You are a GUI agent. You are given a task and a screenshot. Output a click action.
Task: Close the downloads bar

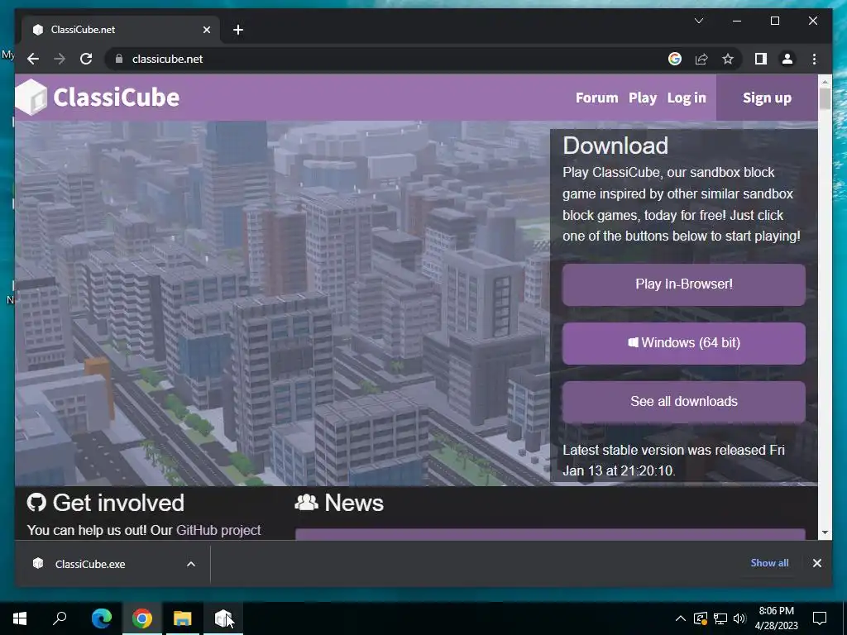click(x=816, y=563)
